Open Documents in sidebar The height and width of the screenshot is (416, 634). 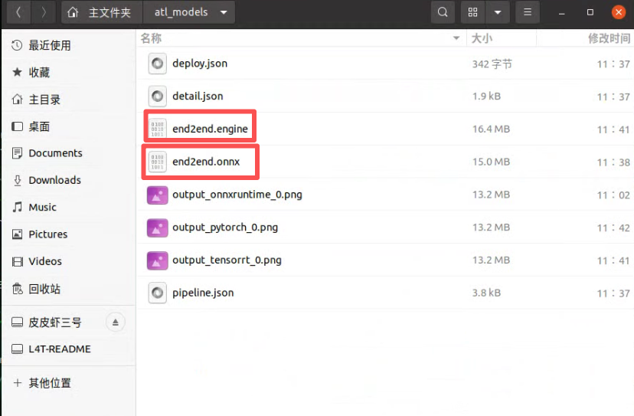click(69, 153)
